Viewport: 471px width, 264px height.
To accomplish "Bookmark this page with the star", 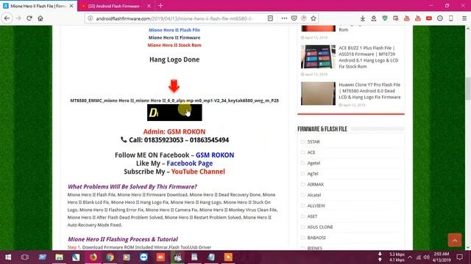I will [x=314, y=18].
